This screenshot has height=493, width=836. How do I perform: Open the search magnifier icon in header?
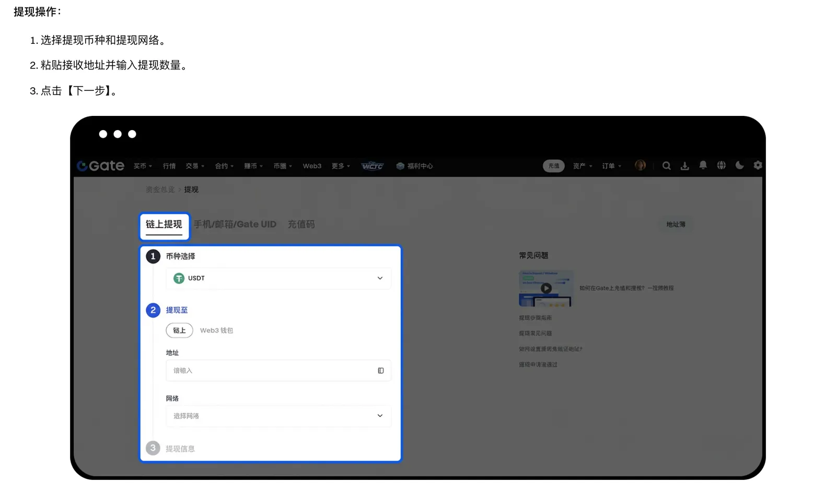coord(666,166)
